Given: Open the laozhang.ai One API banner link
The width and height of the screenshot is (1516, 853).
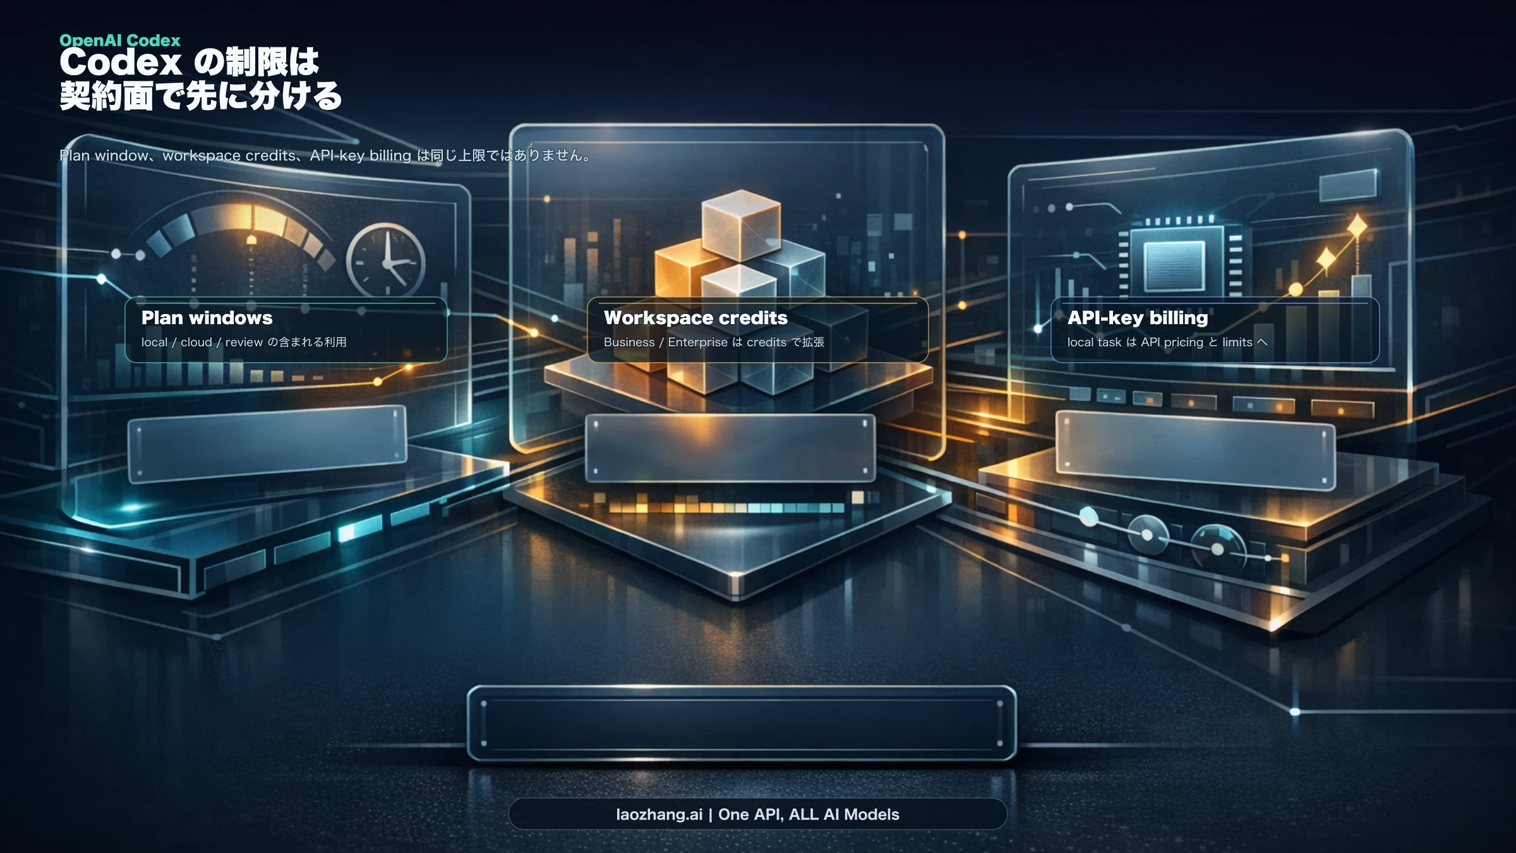Looking at the screenshot, I should pyautogui.click(x=758, y=814).
